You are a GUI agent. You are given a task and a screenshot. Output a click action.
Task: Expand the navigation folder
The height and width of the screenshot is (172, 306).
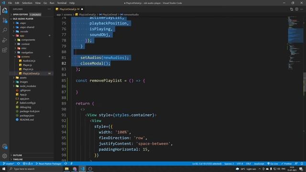point(32,53)
